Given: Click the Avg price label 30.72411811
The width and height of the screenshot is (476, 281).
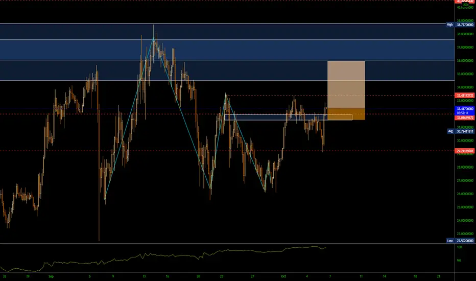Looking at the screenshot, I should tap(465, 131).
